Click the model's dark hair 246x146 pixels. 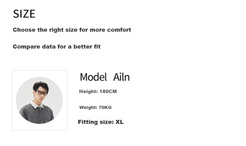point(41,86)
